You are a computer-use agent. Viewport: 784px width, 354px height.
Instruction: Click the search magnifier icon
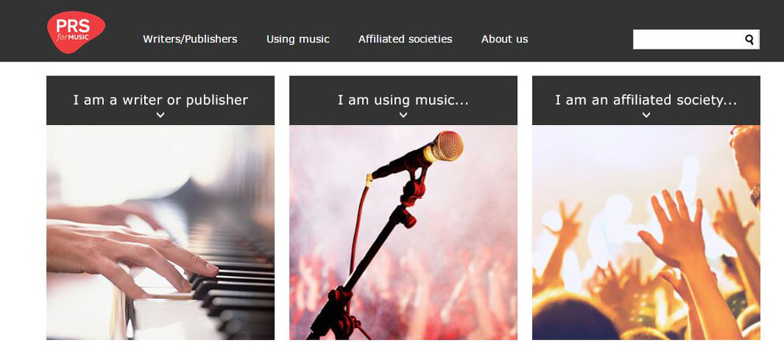click(x=749, y=39)
